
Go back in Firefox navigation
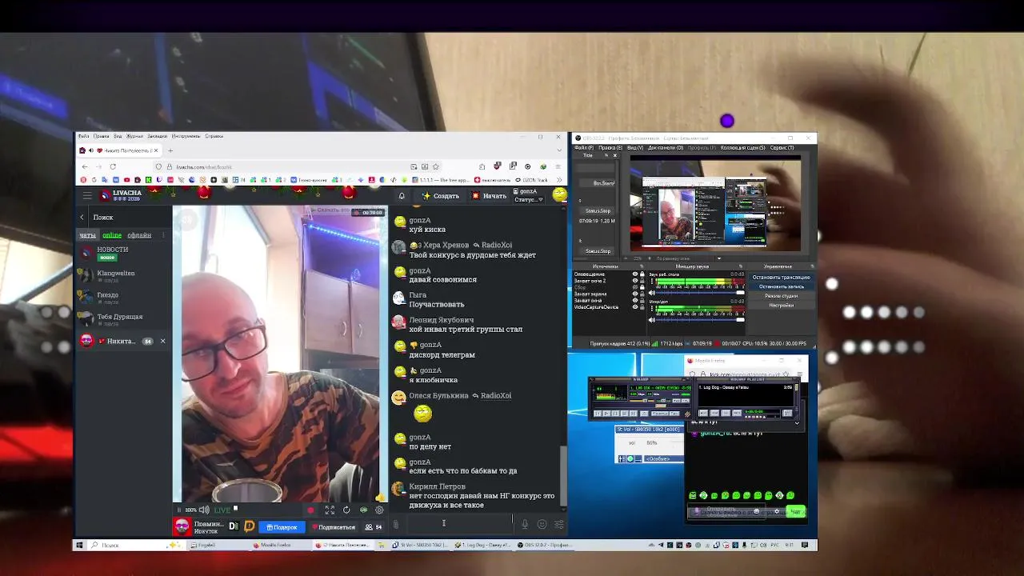coord(85,166)
